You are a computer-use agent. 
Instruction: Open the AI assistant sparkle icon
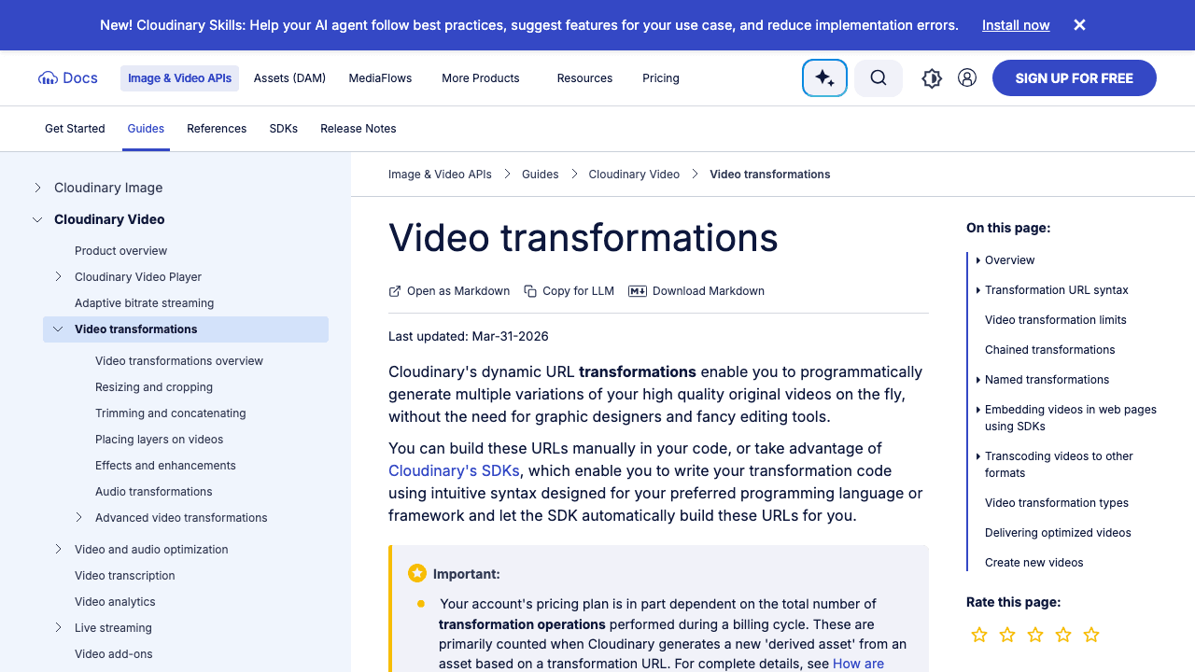[x=824, y=77]
